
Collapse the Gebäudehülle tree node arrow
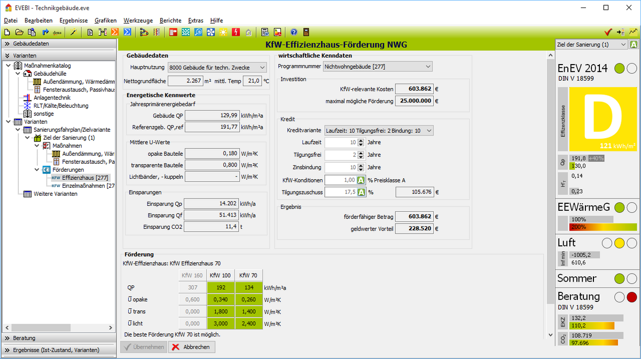coord(18,74)
